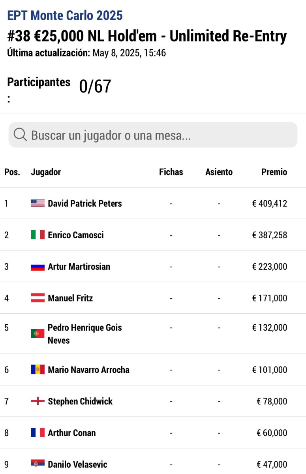This screenshot has height=474, width=306.
Task: Sort by the Jugador column header
Action: pyautogui.click(x=46, y=172)
